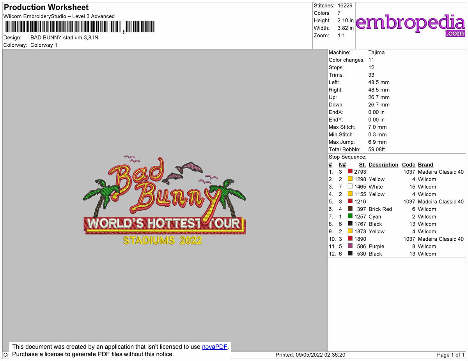Select the "Color changes:" label

point(347,60)
